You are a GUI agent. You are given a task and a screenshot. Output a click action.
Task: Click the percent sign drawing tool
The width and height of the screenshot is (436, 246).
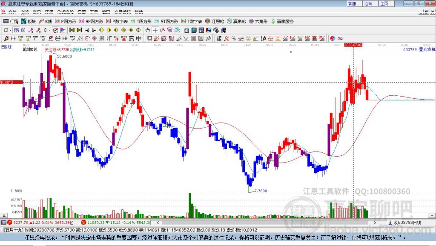pyautogui.click(x=234, y=38)
